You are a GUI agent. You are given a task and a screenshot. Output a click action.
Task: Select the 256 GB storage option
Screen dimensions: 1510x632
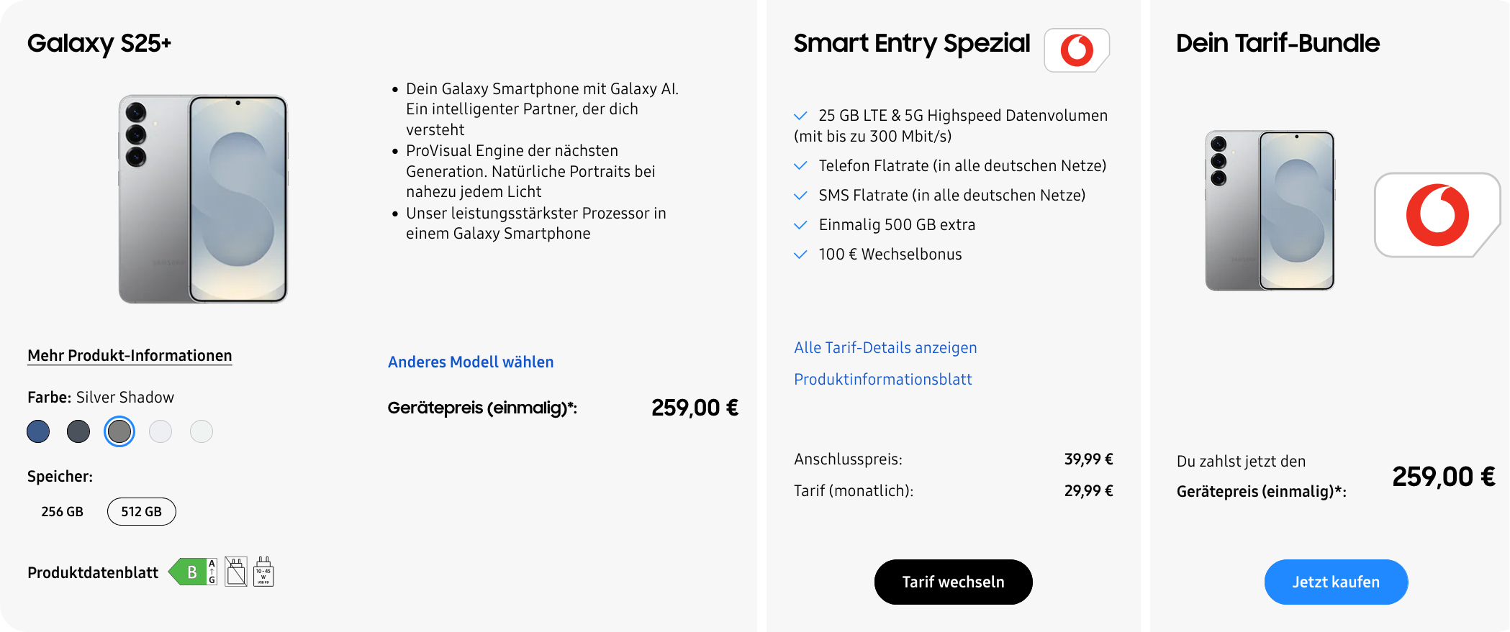[63, 512]
